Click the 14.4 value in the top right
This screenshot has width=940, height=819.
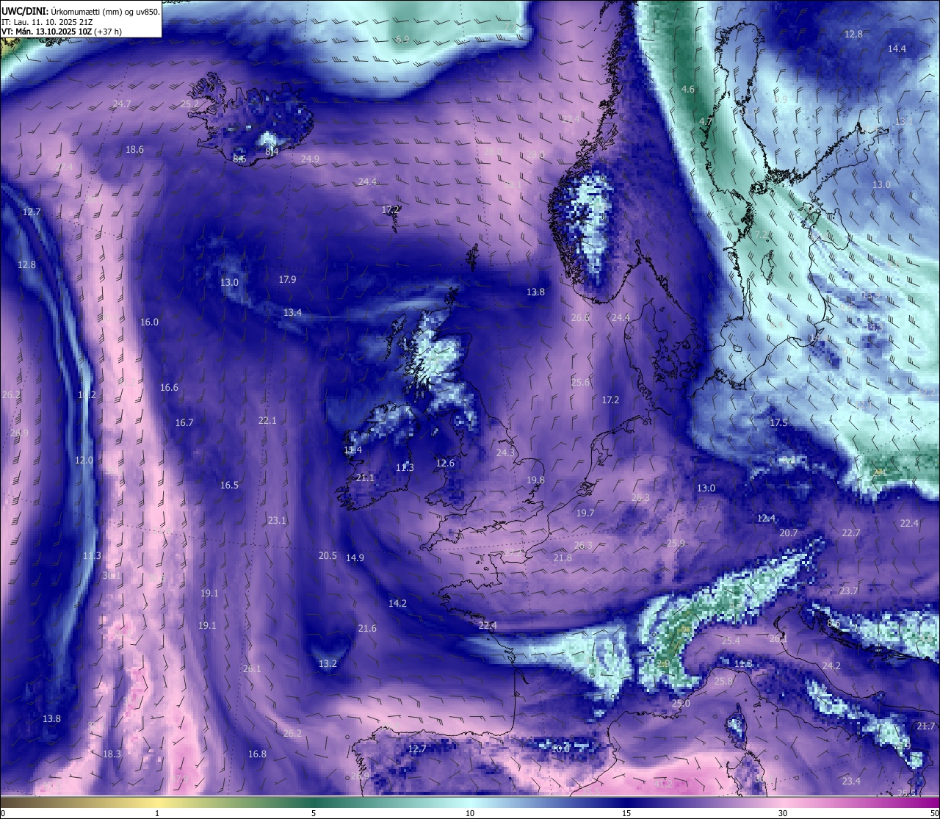(x=897, y=48)
